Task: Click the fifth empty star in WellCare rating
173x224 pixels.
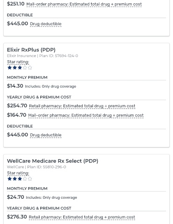Action: 30,179
